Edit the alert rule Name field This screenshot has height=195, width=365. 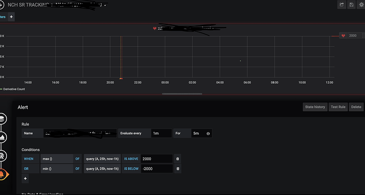pyautogui.click(x=80, y=133)
